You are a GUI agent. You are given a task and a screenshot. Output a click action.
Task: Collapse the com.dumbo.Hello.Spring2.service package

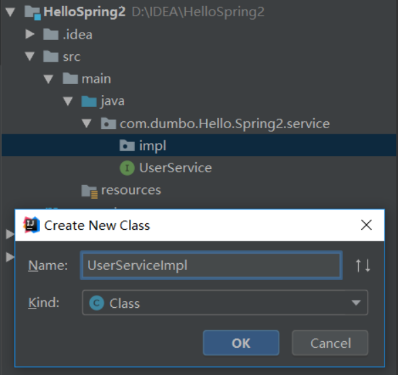[x=87, y=123]
